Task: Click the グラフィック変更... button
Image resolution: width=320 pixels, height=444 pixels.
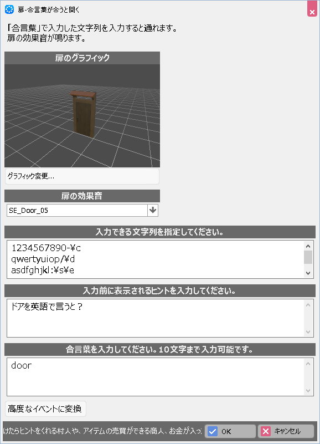Action: (82, 176)
